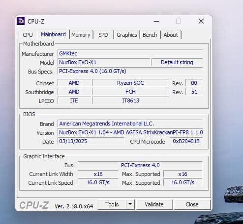Image resolution: width=243 pixels, height=224 pixels.
Task: Click Bus Specs value PCI-Express 4.0 (16.0 GT/s)
Action: tap(130, 71)
